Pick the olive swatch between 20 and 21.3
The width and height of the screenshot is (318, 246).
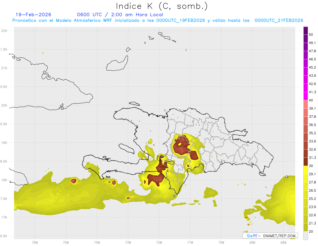[306, 227]
